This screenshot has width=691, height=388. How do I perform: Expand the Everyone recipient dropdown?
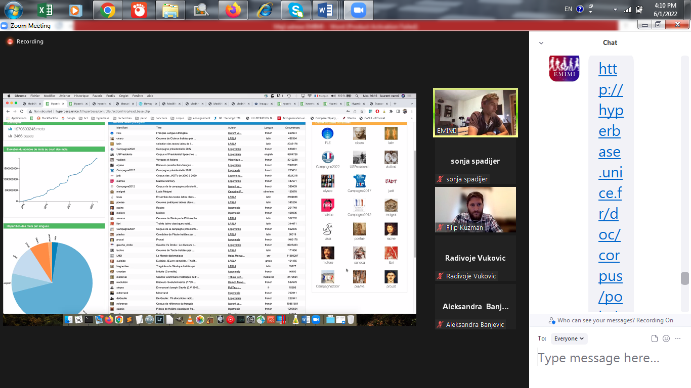tap(569, 338)
